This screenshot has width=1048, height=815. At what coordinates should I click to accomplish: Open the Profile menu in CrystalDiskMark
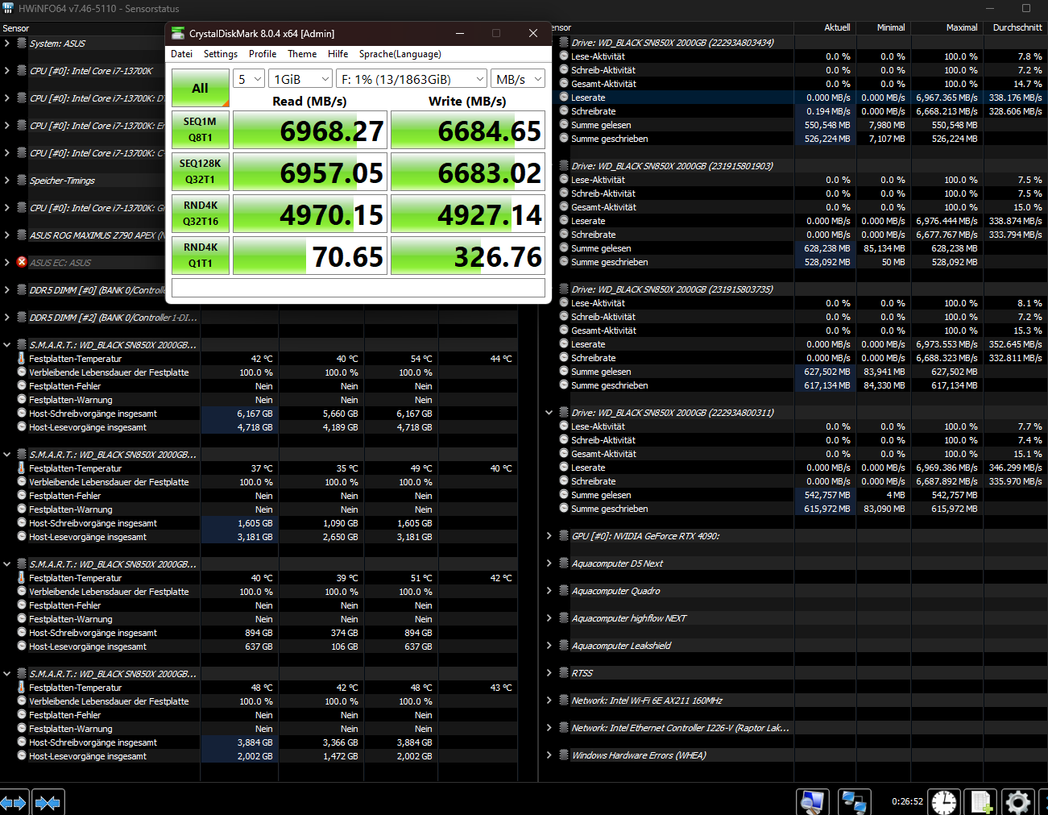[263, 54]
